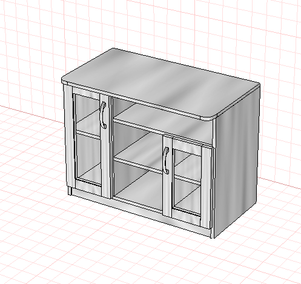Click the left glass door handle
301x284 pixels.
coord(103,115)
